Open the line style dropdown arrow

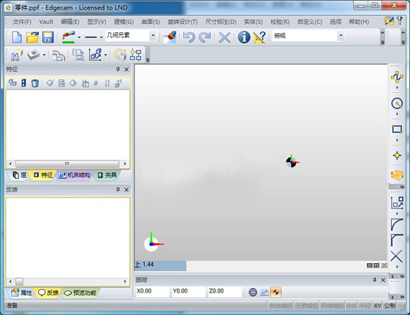pos(101,37)
